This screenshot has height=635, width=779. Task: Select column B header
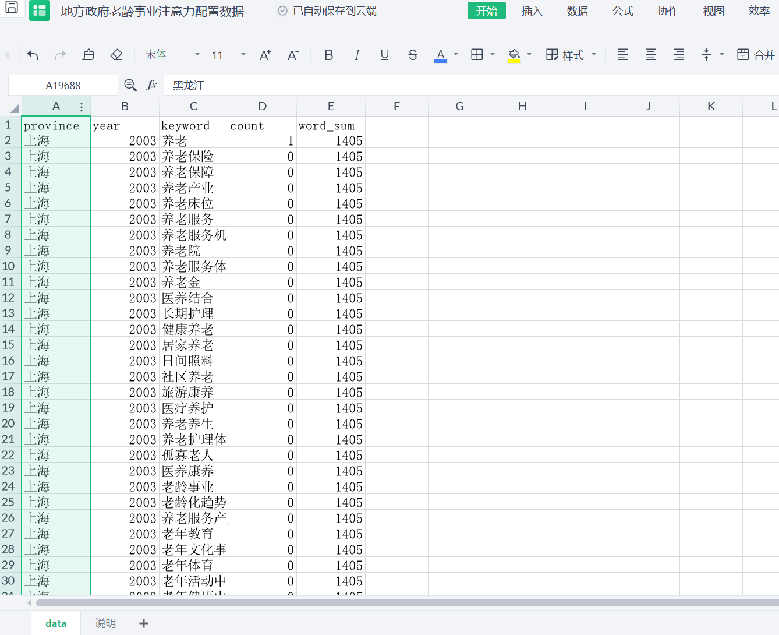[x=125, y=106]
